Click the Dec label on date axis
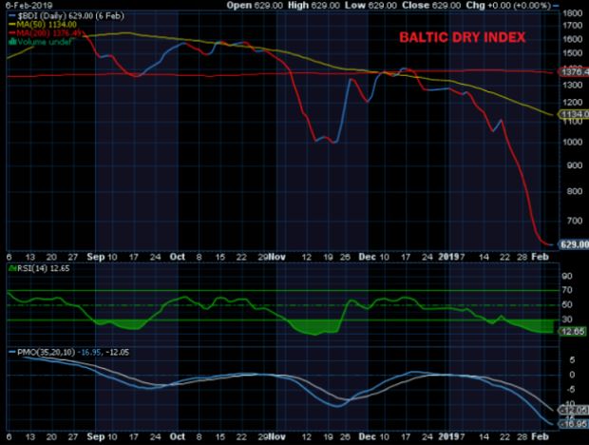The image size is (589, 445). 364,258
